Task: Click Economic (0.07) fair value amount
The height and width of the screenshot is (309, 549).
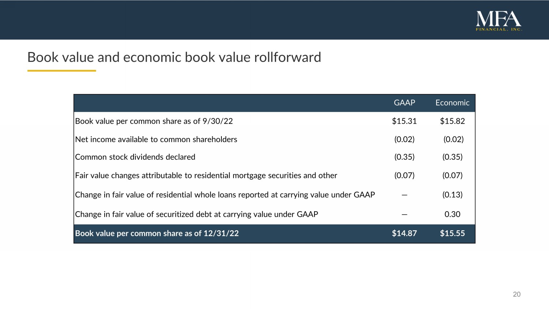Action: [452, 176]
